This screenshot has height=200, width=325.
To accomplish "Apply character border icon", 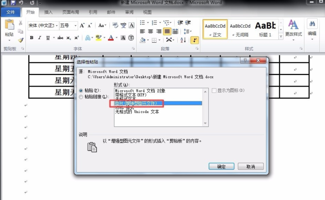I will [x=131, y=25].
